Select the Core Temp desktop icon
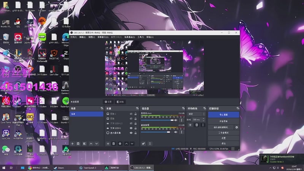This screenshot has height=171, width=304. 6,119
